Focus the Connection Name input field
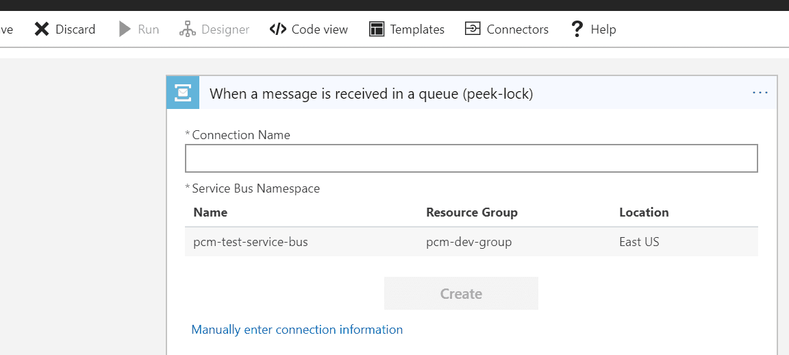 [471, 158]
